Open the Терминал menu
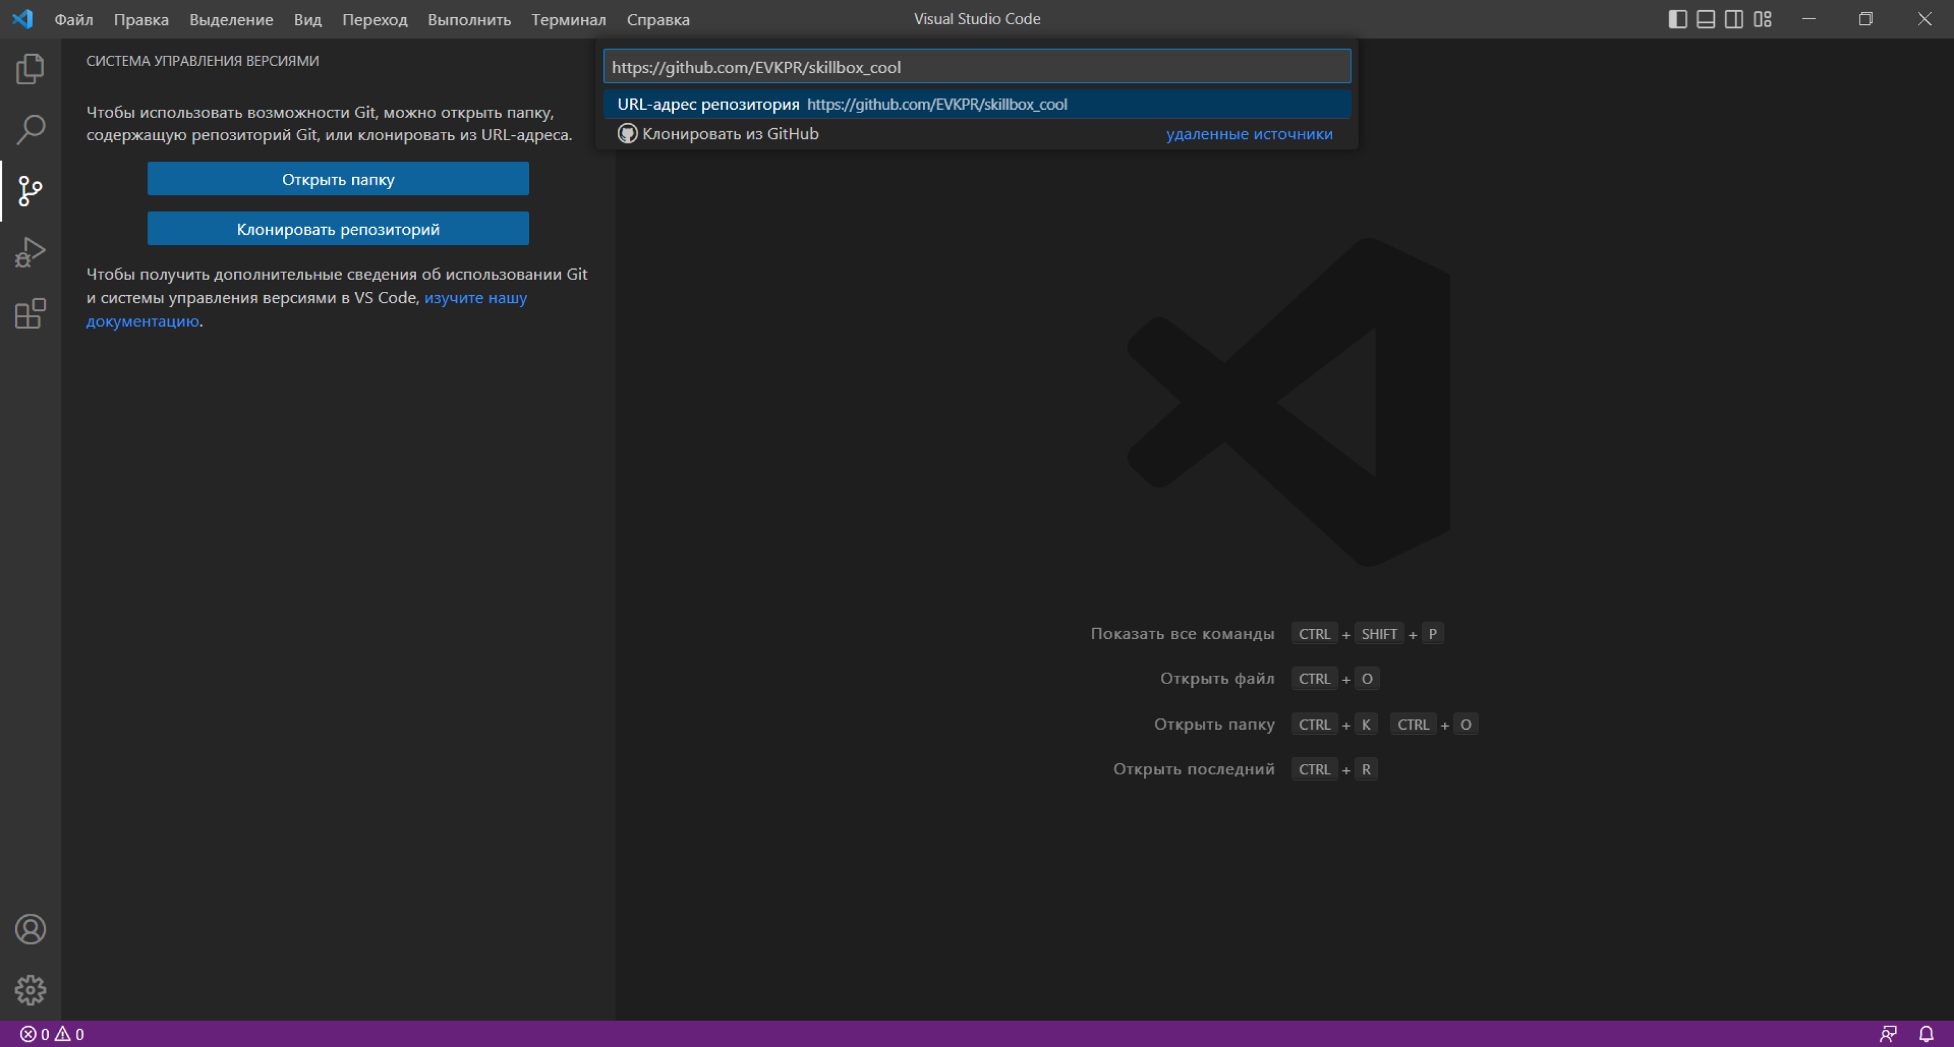Image resolution: width=1954 pixels, height=1047 pixels. [569, 19]
